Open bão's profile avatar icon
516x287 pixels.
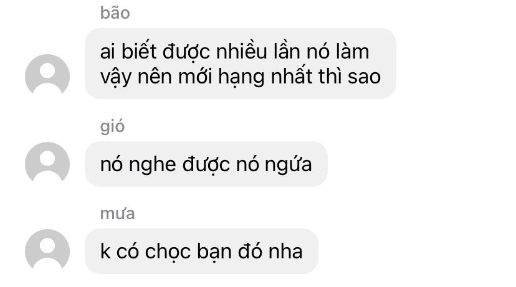pos(47,76)
